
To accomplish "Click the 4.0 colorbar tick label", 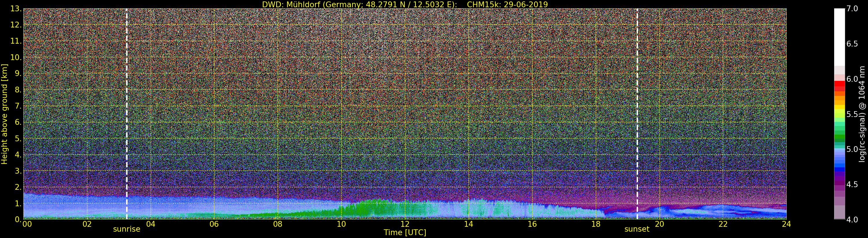I will 852,220.
